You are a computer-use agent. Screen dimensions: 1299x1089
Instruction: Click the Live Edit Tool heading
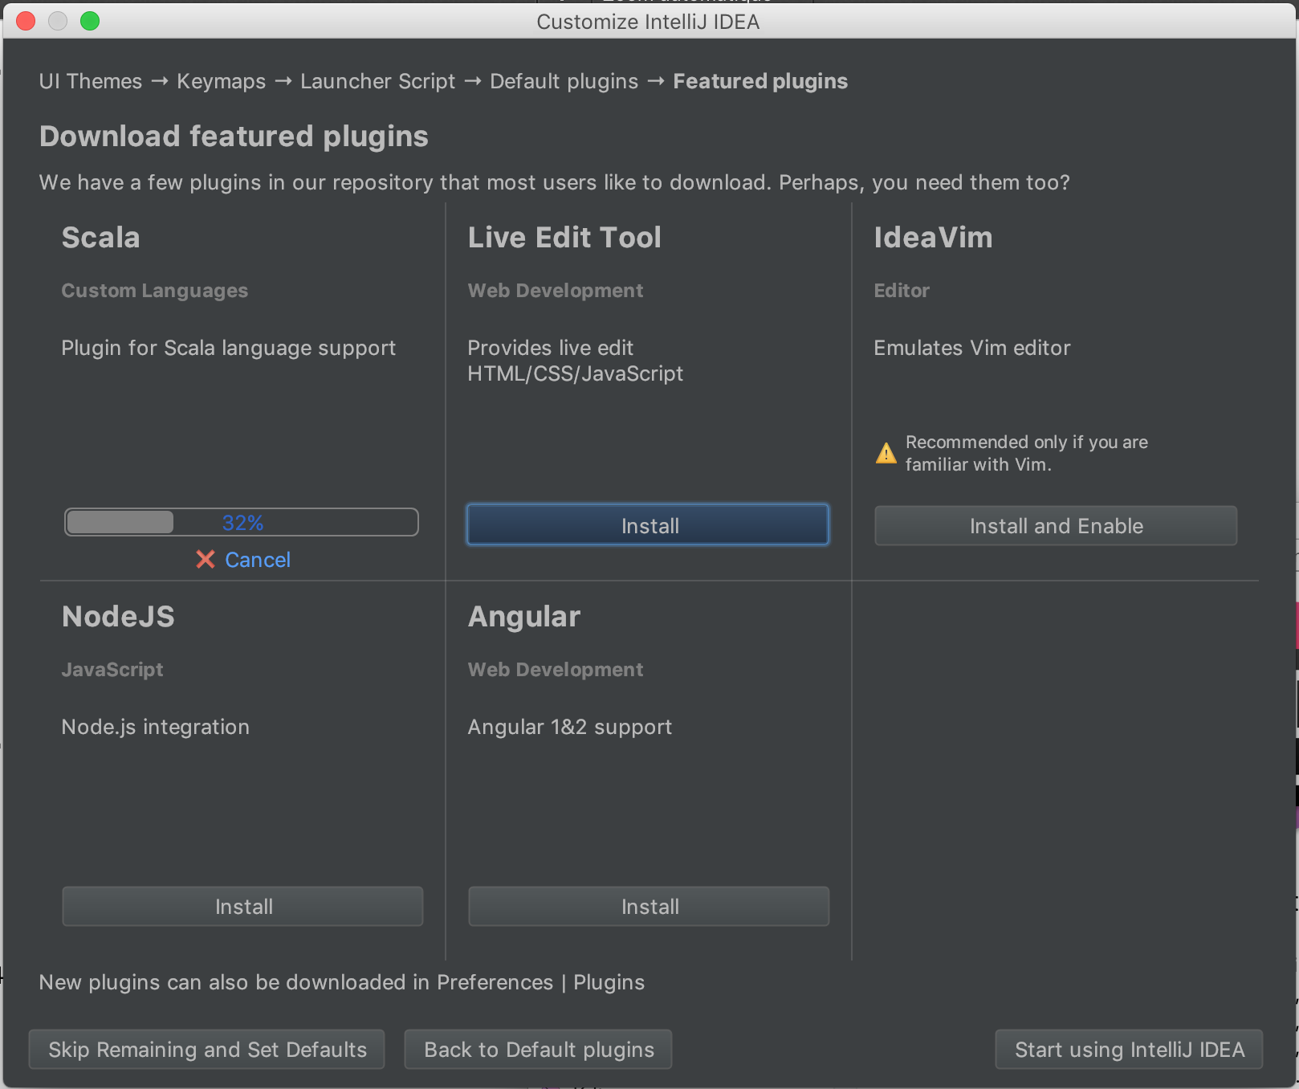pyautogui.click(x=564, y=238)
